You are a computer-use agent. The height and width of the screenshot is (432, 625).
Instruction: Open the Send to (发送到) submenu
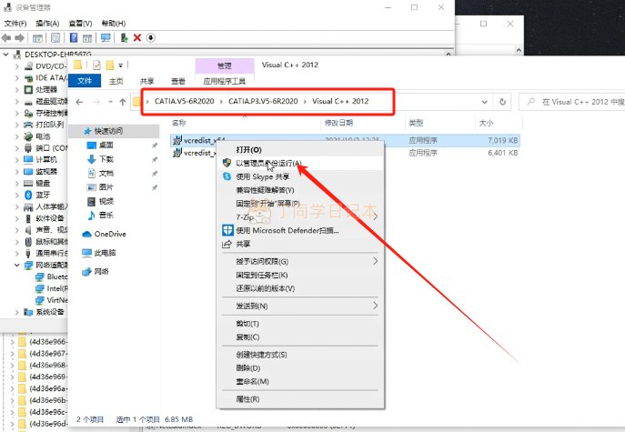(299, 306)
